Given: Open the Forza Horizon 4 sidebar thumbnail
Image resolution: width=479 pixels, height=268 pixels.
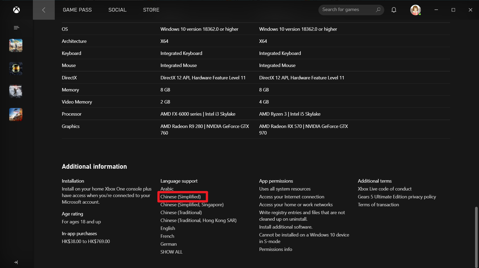Looking at the screenshot, I should pyautogui.click(x=16, y=115).
